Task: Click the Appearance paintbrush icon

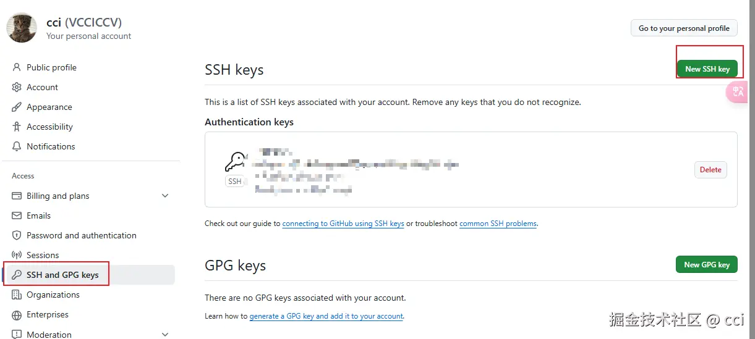Action: coord(17,107)
